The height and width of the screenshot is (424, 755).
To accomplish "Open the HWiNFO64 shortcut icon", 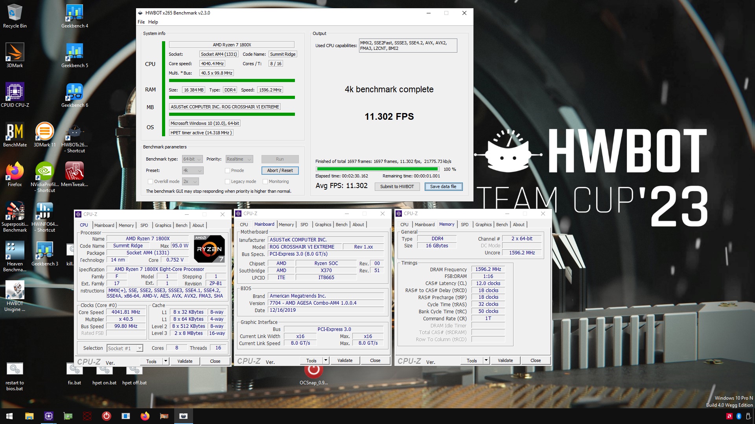I will 45,217.
